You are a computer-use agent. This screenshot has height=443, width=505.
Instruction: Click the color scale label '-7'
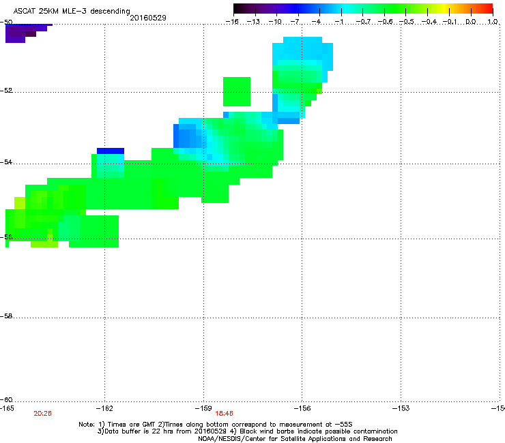[x=296, y=22]
